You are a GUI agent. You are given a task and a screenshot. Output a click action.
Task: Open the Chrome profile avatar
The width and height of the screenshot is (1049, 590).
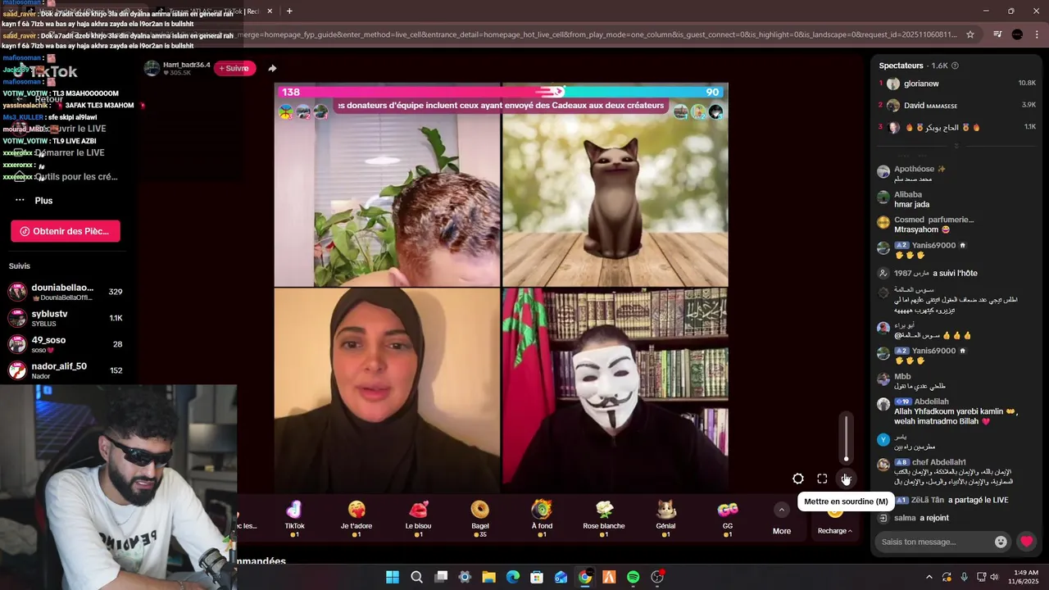coord(1017,34)
